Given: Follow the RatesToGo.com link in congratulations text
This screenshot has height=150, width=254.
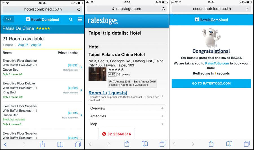Looking at the screenshot, I should (217, 63).
